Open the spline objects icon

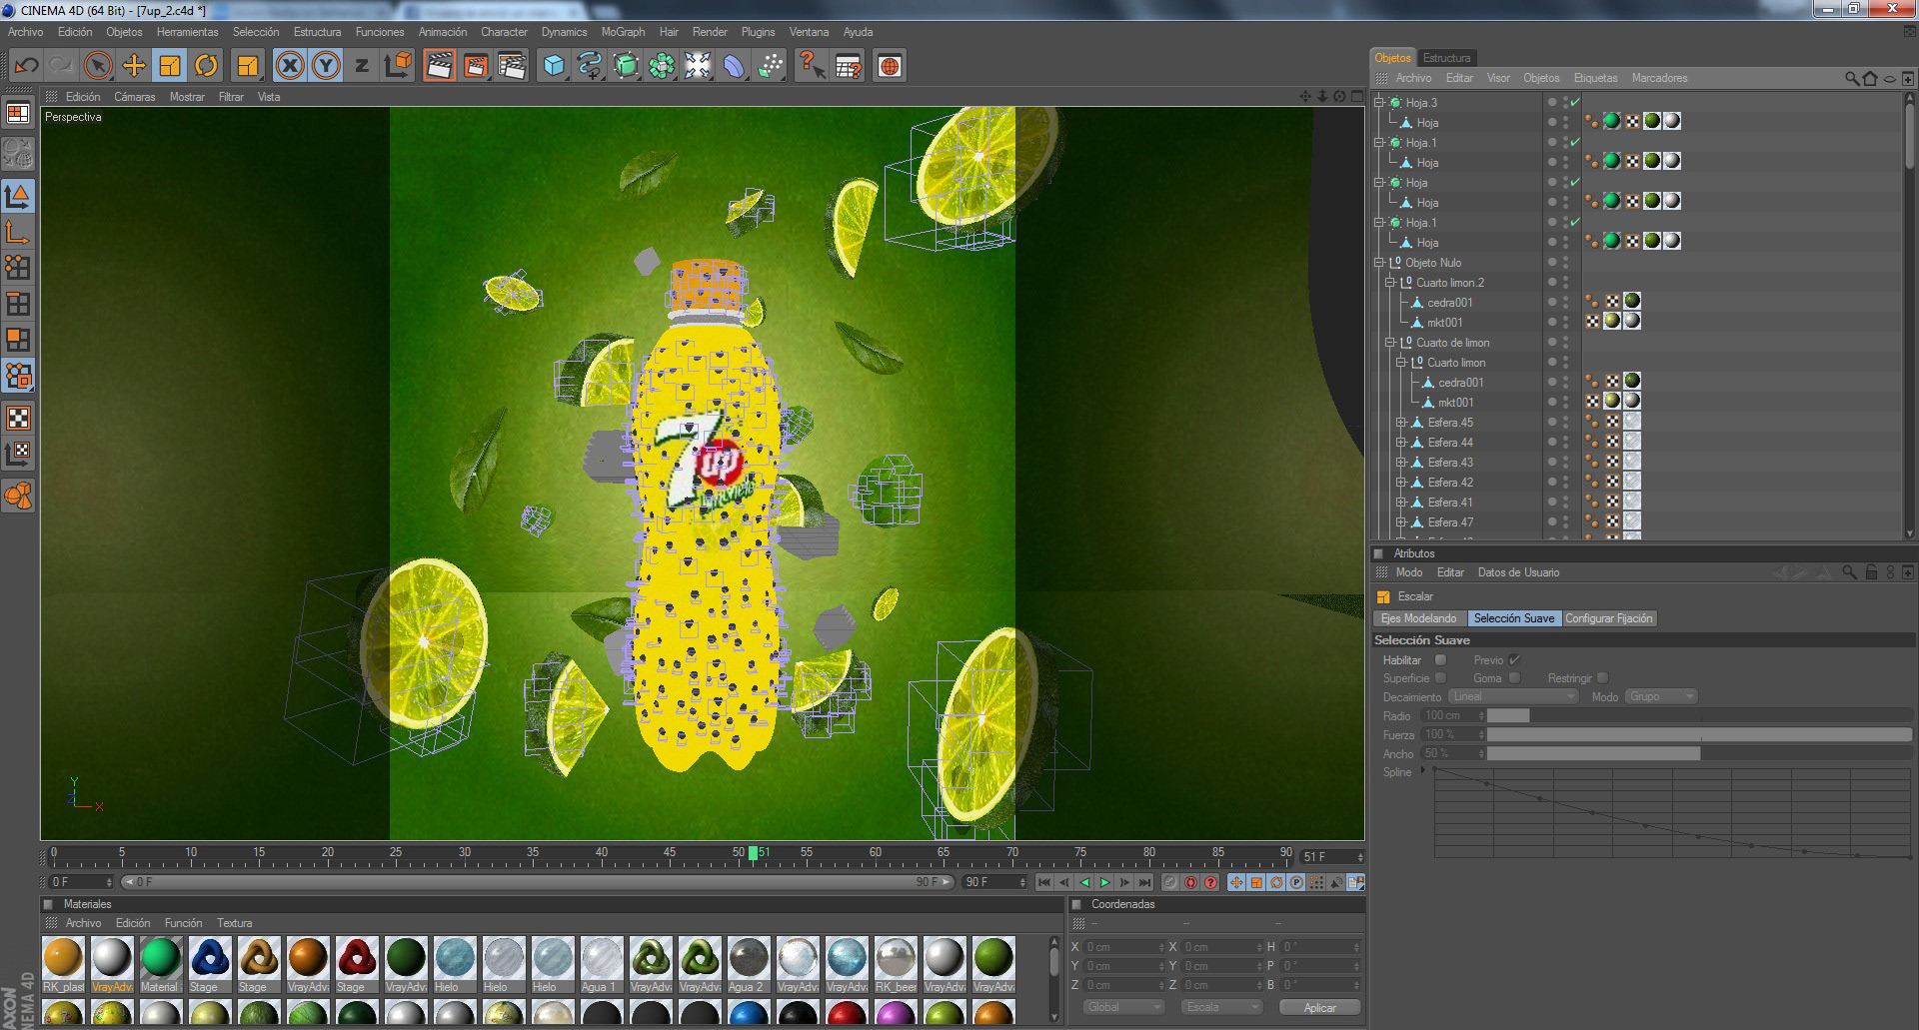(590, 66)
